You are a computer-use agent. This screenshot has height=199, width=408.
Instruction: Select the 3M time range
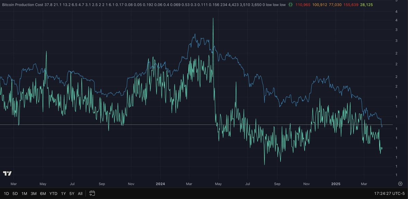point(34,194)
